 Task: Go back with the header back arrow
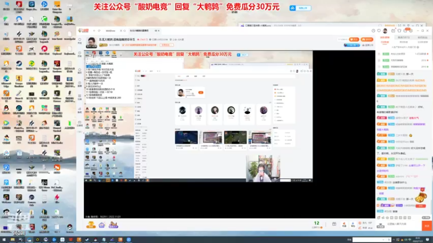coord(94,31)
